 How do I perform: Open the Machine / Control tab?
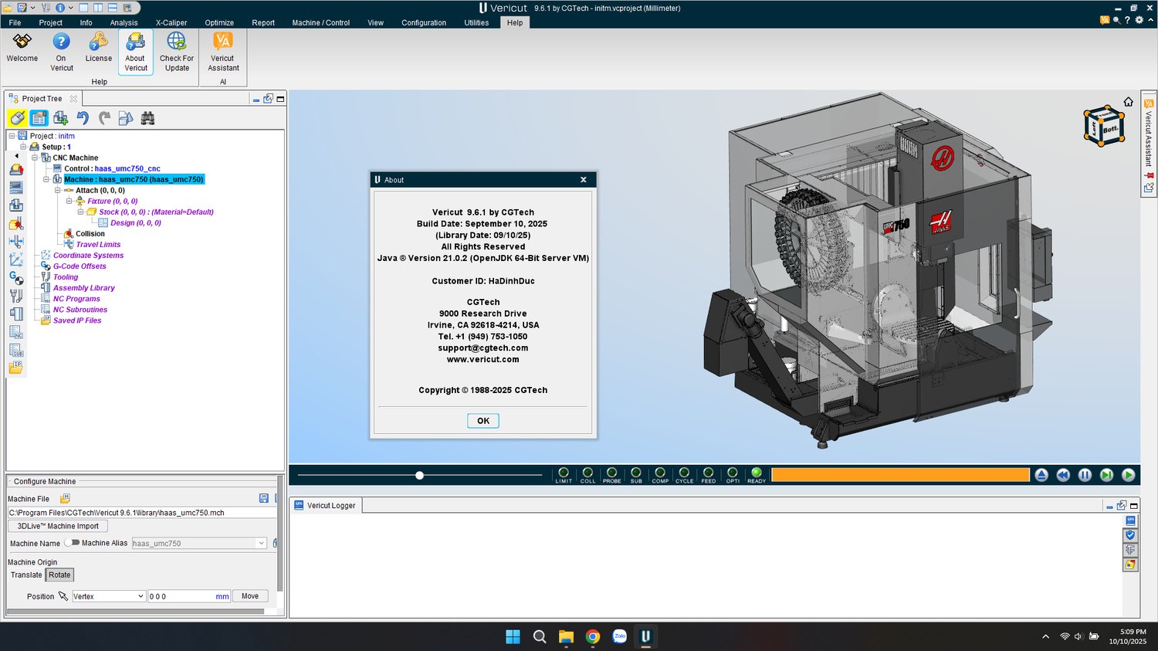[x=321, y=22]
